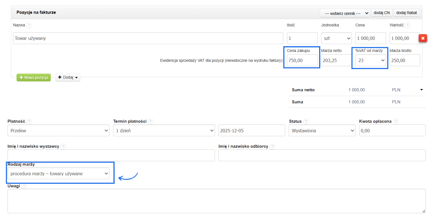Viewport: 430px width, 218px height.
Task: Show help tooltip for Status
Action: pyautogui.click(x=306, y=122)
